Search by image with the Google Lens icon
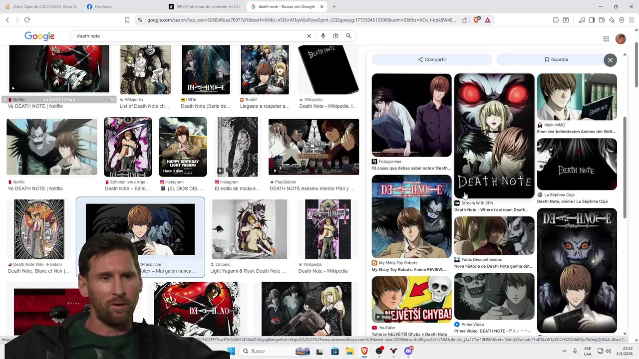 click(x=335, y=36)
